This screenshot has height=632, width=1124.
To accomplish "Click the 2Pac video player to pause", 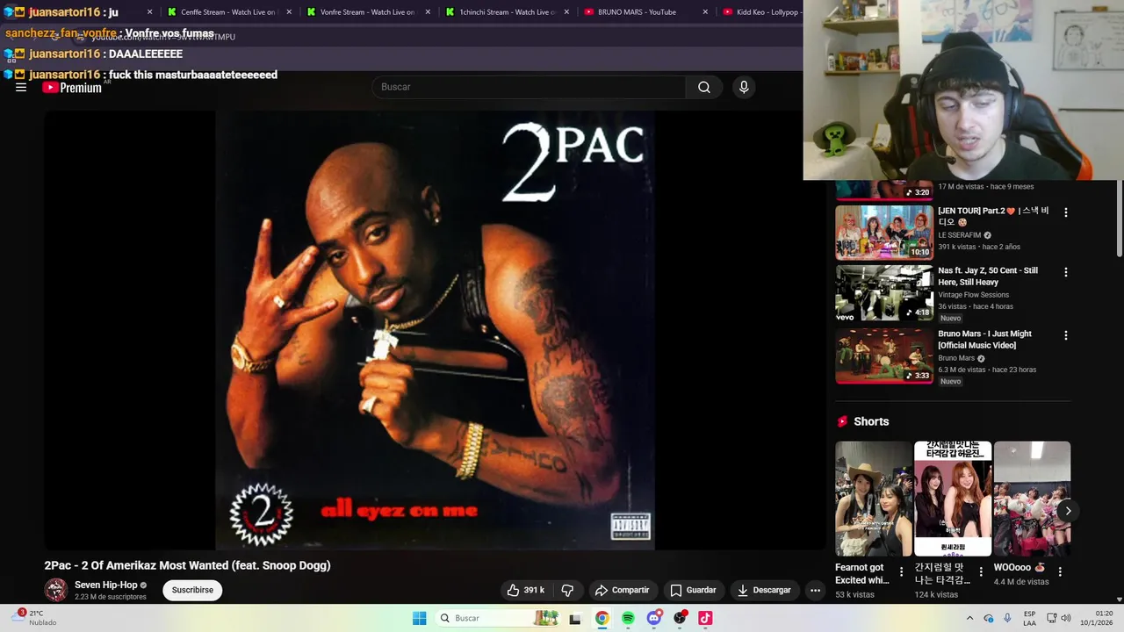I will (435, 330).
